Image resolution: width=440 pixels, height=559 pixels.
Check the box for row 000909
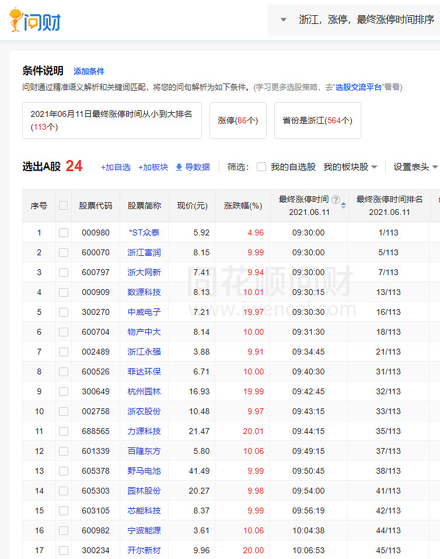point(64,292)
